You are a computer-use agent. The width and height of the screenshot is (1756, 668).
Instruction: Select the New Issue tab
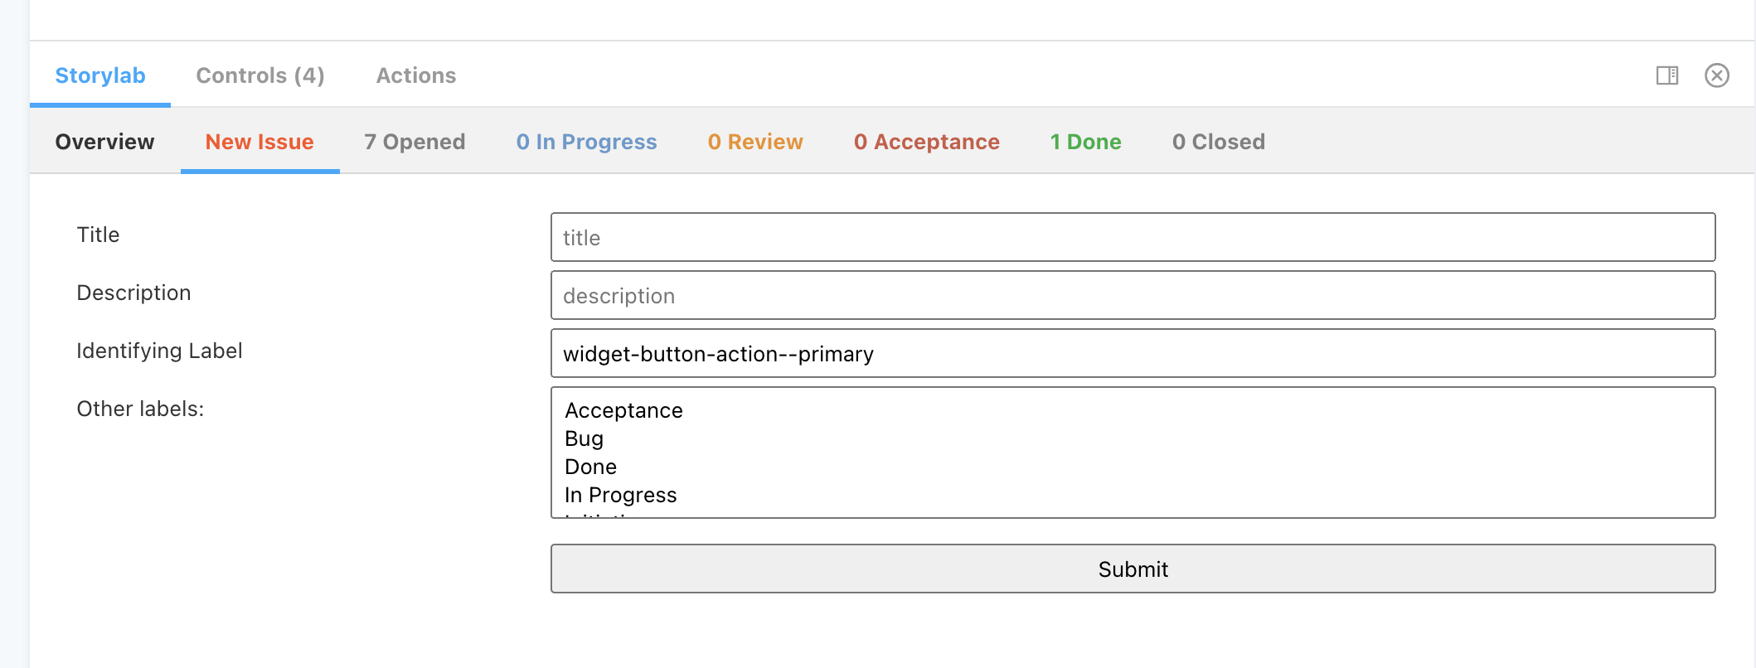click(260, 142)
